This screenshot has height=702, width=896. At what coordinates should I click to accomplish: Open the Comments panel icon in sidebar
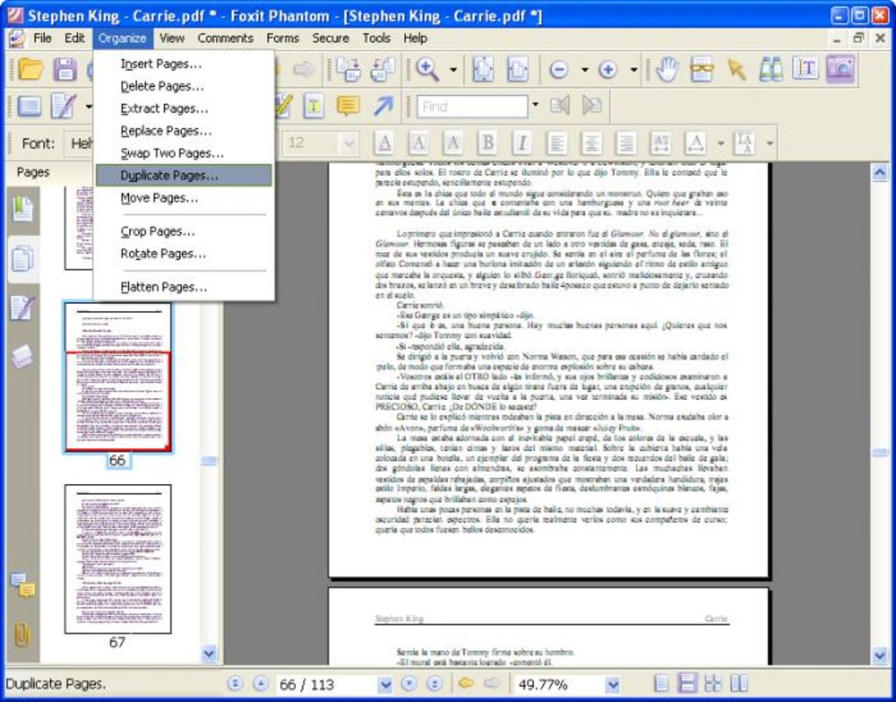(x=23, y=586)
